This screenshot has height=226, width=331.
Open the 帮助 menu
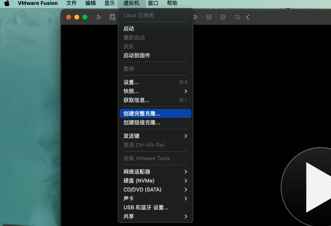pyautogui.click(x=172, y=3)
